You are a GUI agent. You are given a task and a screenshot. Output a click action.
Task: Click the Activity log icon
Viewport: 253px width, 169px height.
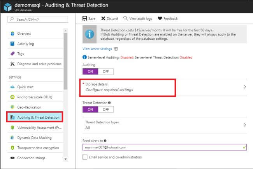12,43
